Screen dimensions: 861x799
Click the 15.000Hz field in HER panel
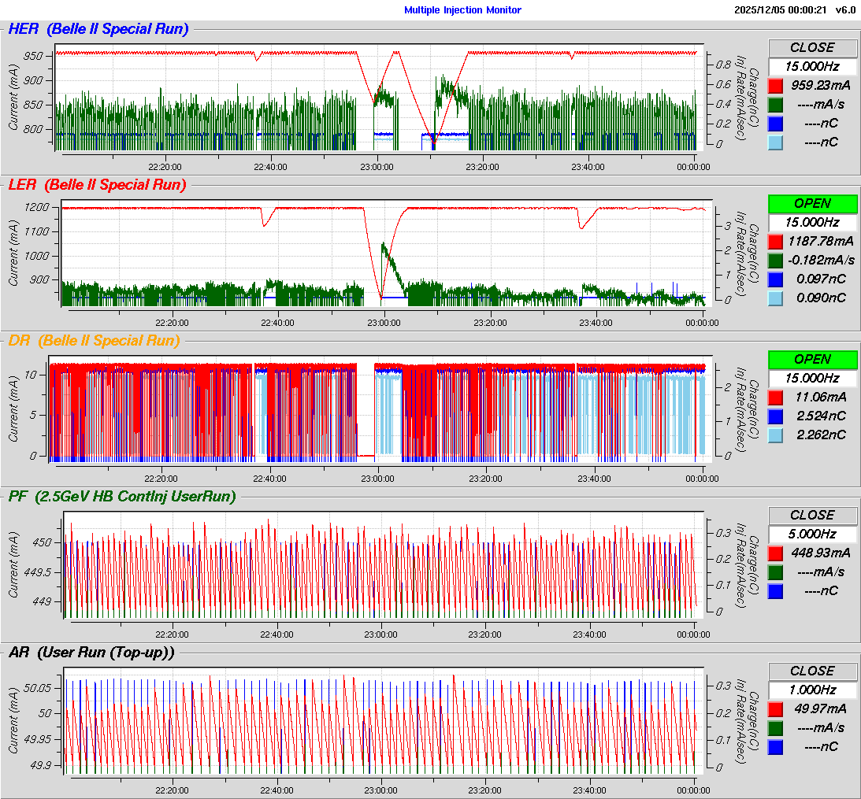(x=812, y=67)
